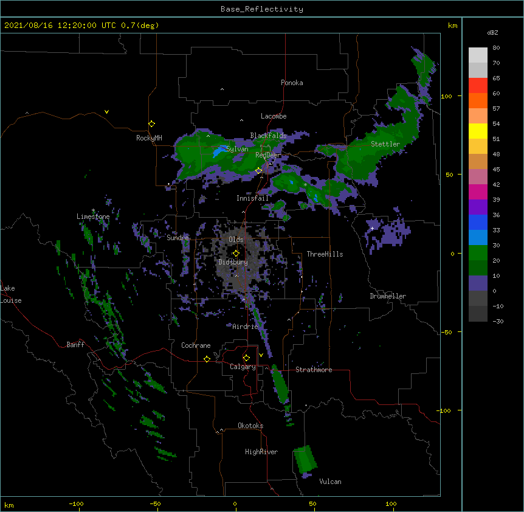
Task: Click the white asterisk marker above Limestone
Action: tap(93, 210)
